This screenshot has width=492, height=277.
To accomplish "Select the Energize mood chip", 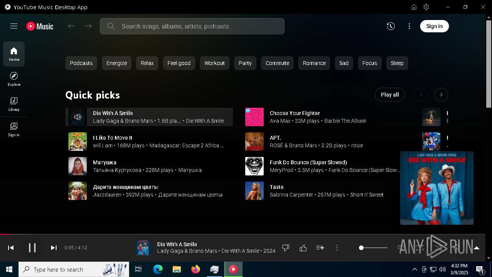I will pos(116,63).
